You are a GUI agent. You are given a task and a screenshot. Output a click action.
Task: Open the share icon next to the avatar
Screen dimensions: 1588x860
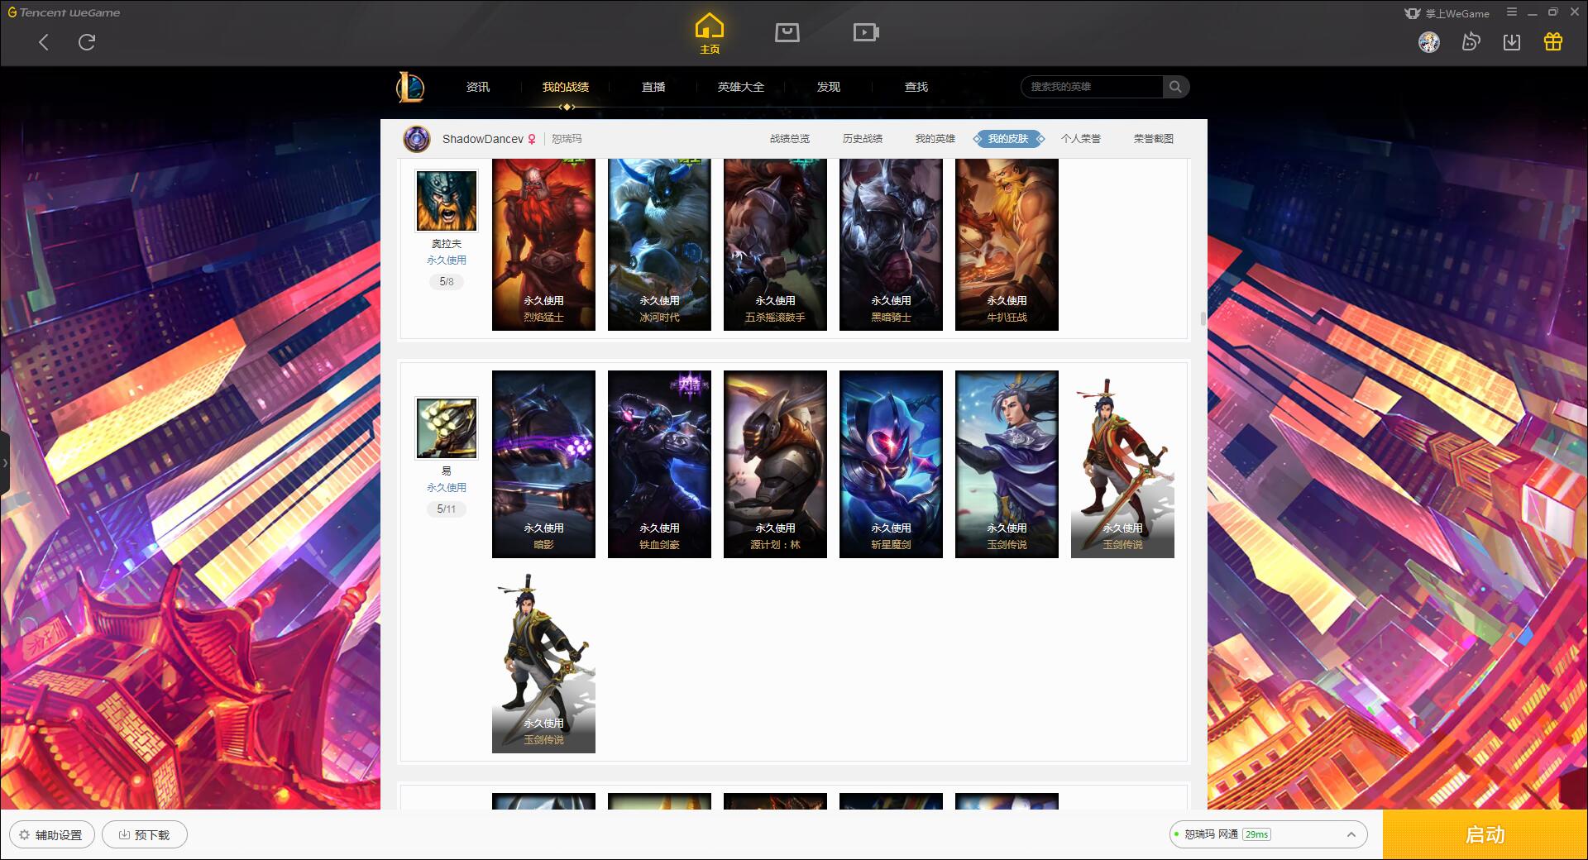pyautogui.click(x=1471, y=42)
